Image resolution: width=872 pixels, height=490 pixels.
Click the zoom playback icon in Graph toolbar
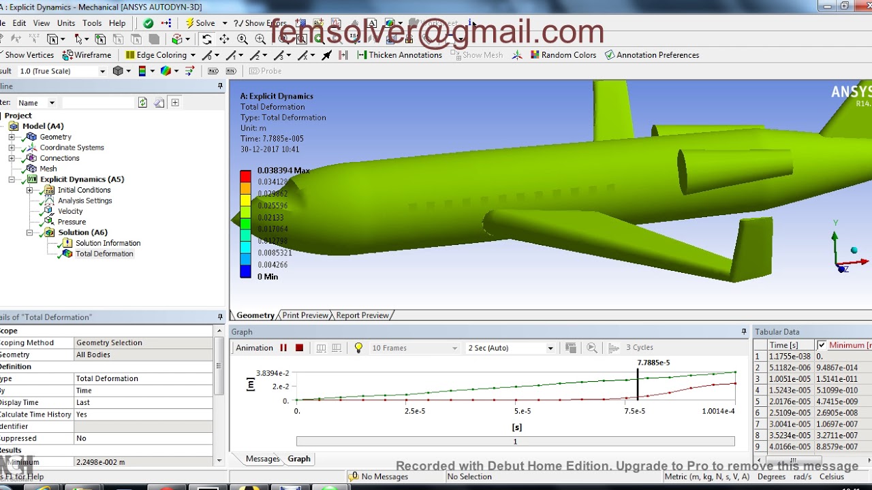pos(592,348)
